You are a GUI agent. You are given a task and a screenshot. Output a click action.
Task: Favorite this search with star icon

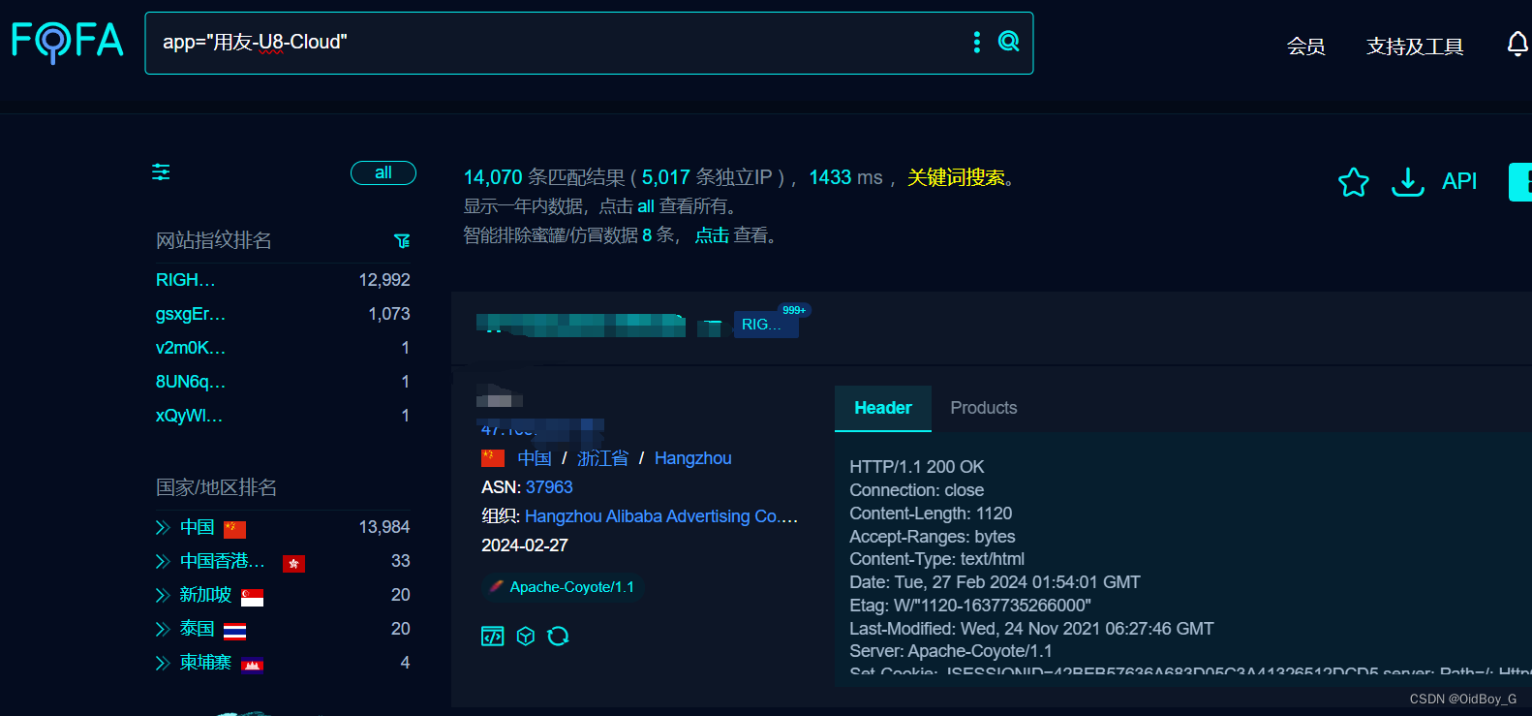1353,181
